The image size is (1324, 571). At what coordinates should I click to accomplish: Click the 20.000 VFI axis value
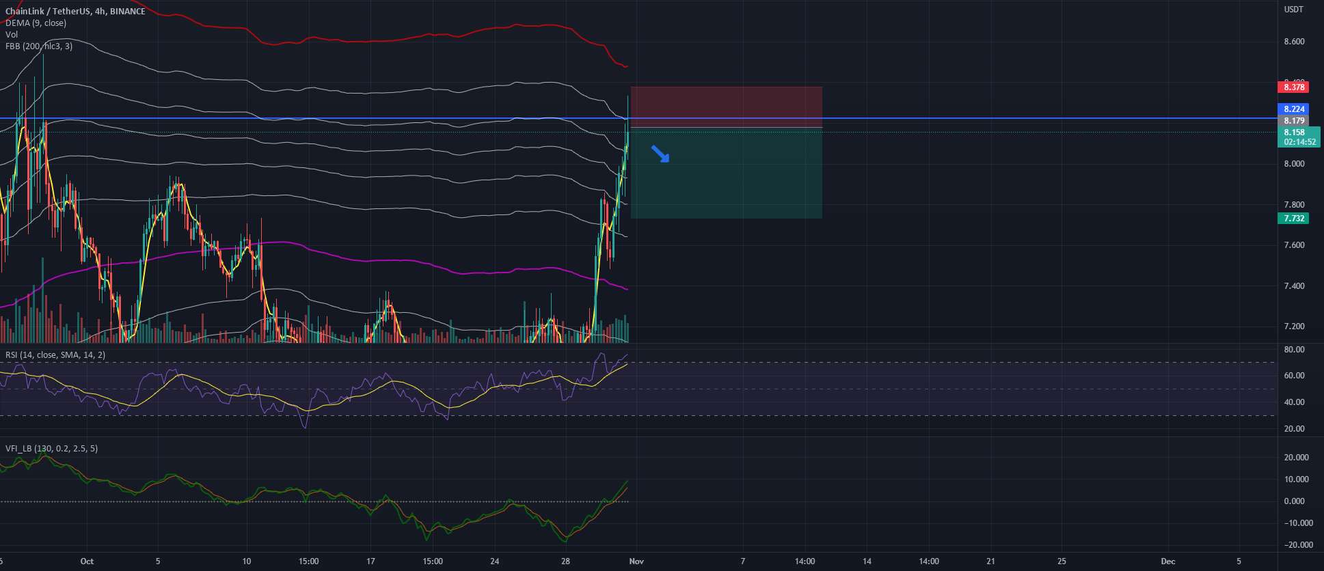[1297, 458]
